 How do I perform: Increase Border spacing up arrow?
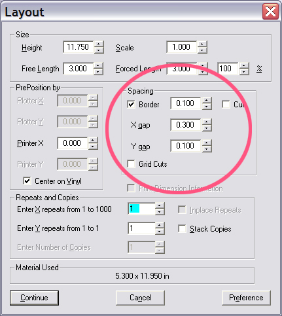(207, 101)
